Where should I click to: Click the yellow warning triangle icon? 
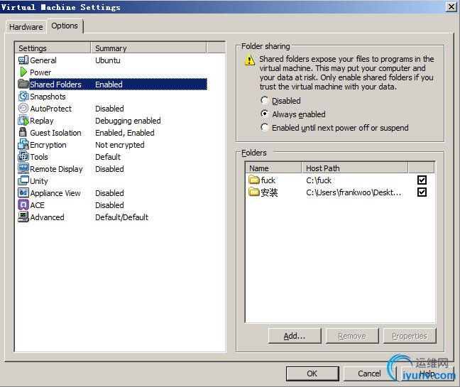249,60
